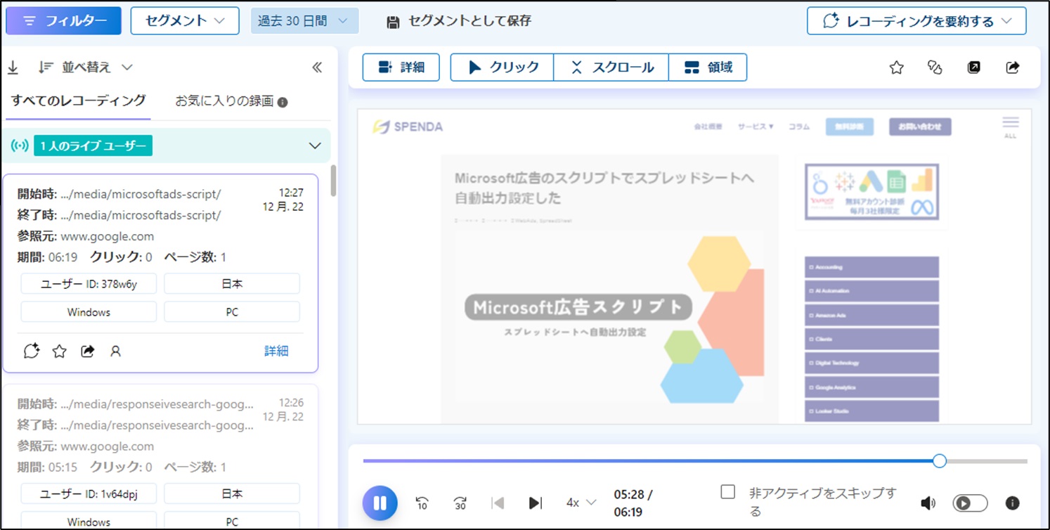Click the playback progress slider handle
Screen dimensions: 1050x530
pos(940,461)
